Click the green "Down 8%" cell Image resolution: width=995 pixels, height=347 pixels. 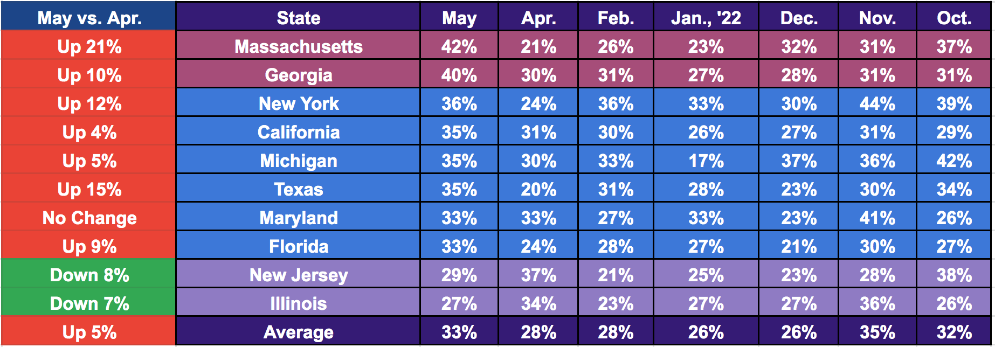click(x=89, y=275)
